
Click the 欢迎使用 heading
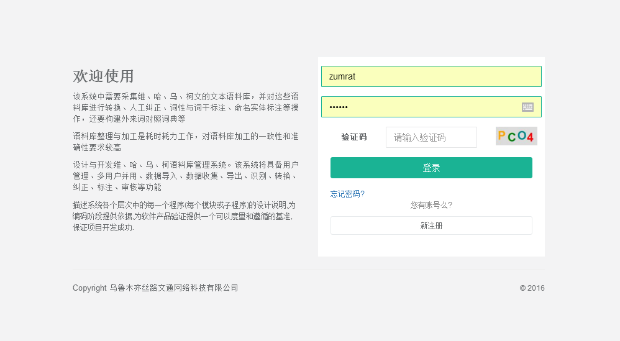[104, 76]
